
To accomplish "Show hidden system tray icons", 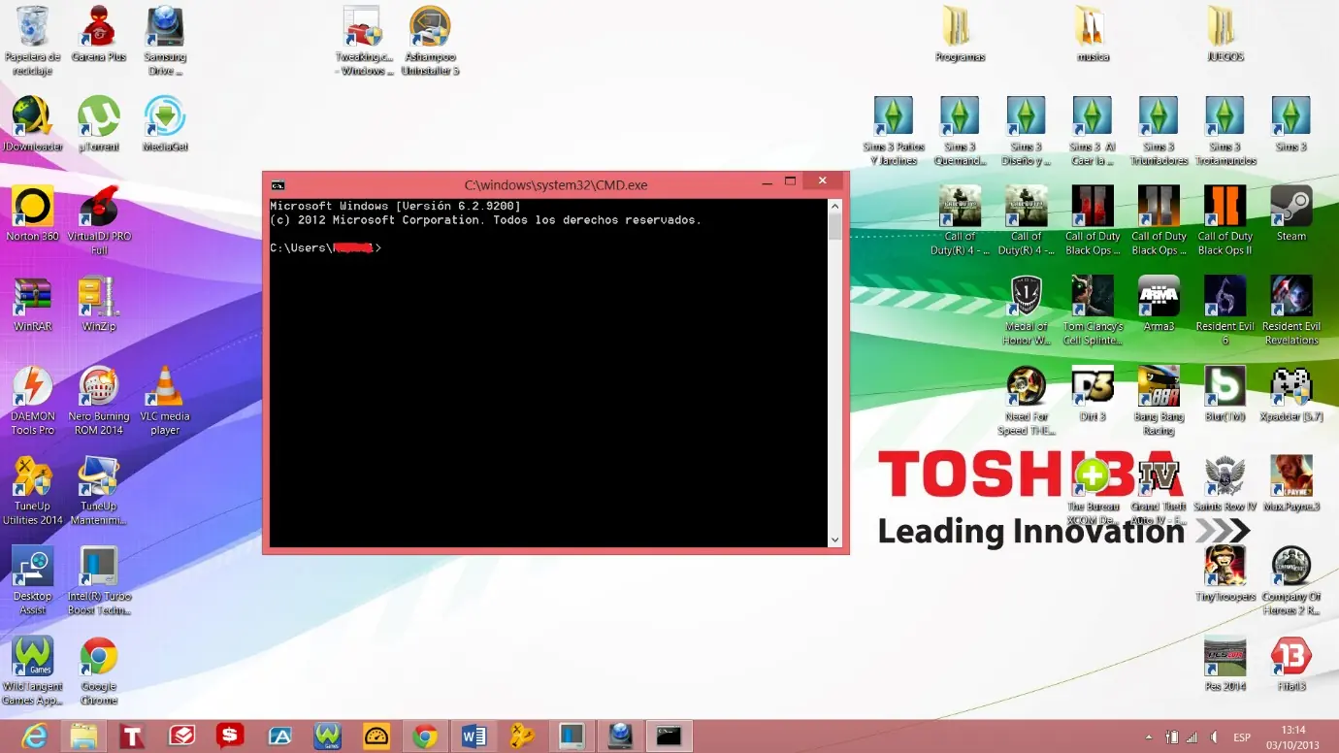I will (x=1149, y=737).
